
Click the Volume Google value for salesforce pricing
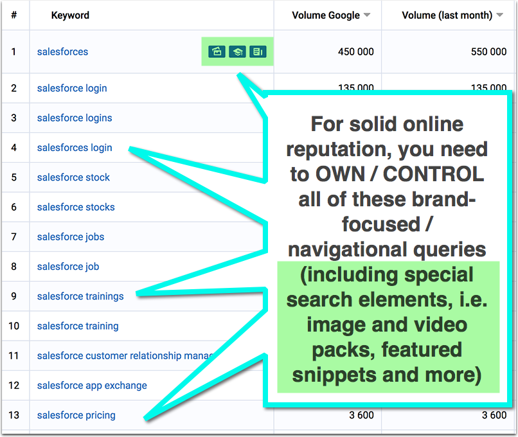click(x=361, y=415)
